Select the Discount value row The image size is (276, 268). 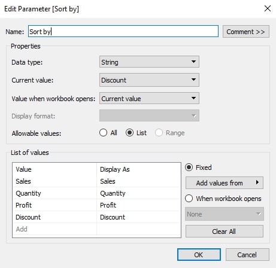[97, 217]
